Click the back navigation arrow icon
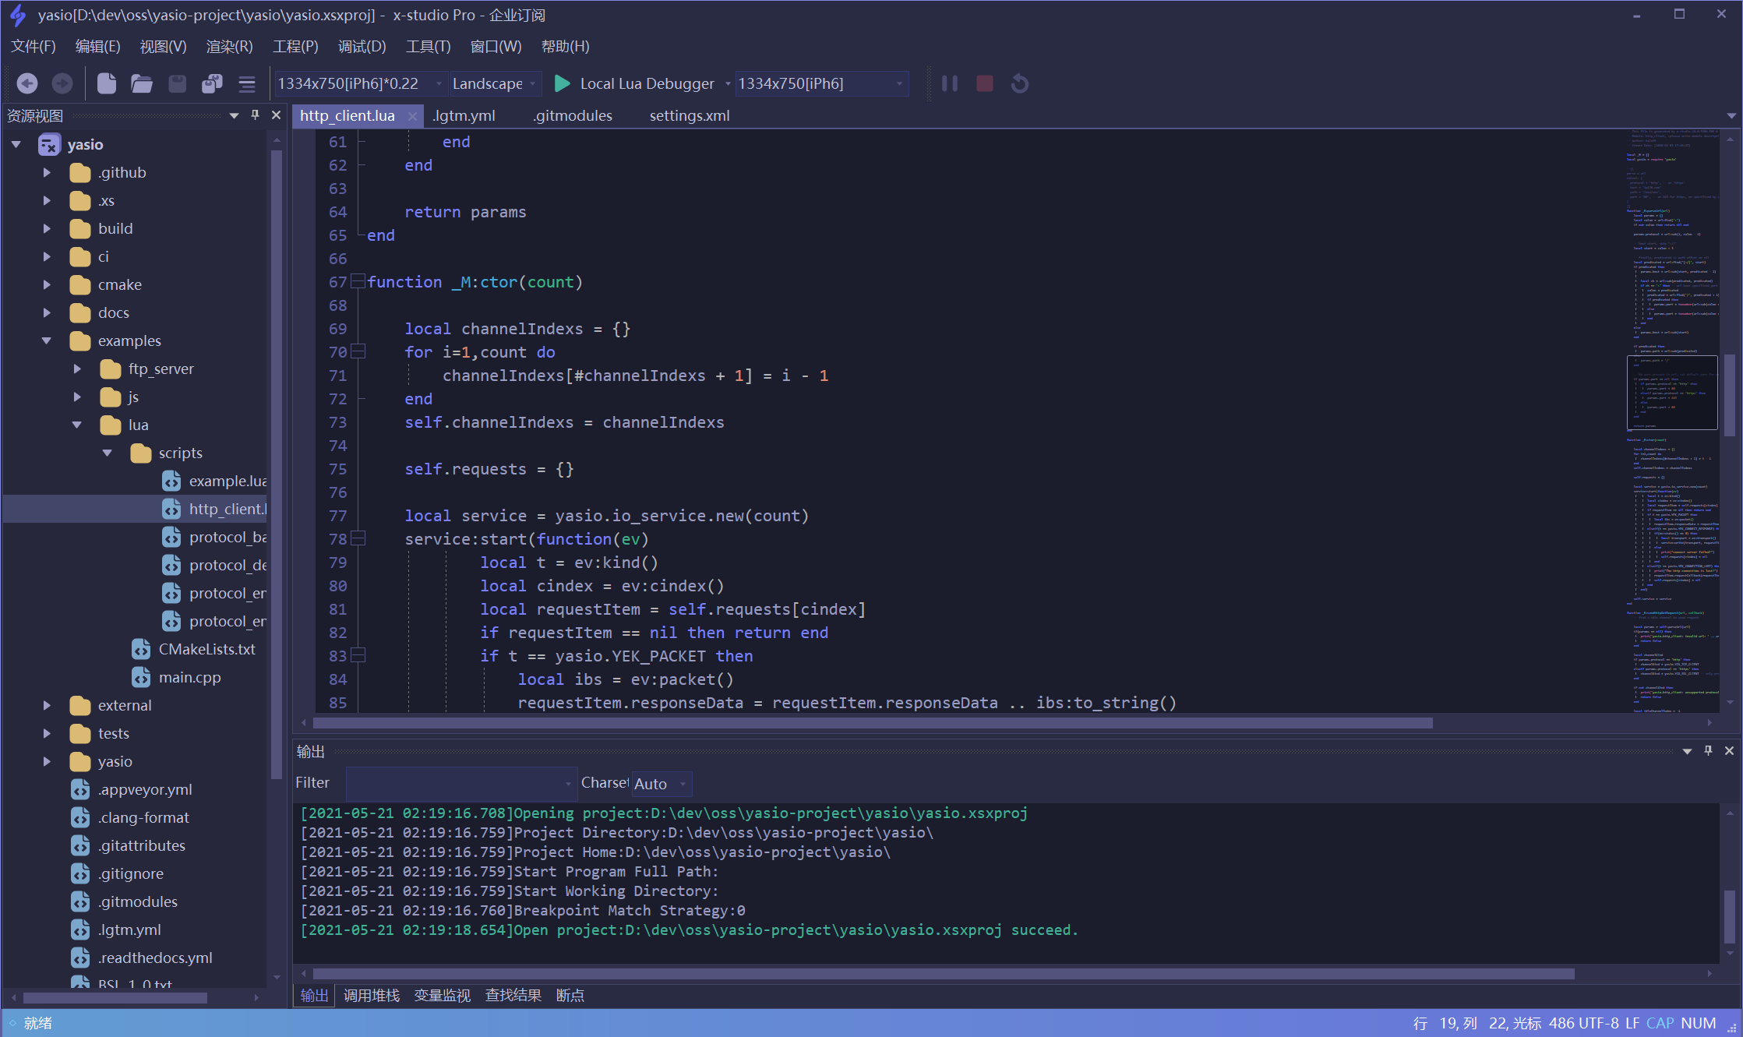 click(27, 83)
